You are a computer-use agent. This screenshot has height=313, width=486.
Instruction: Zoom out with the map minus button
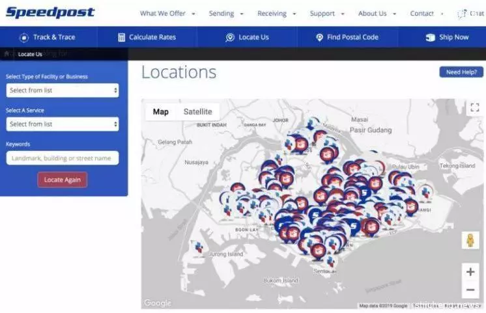[x=470, y=290]
